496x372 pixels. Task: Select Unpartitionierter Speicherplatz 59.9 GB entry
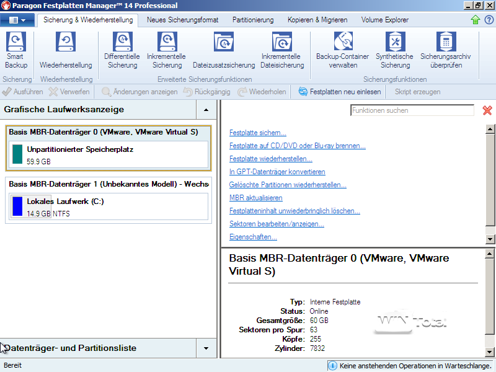(x=108, y=154)
